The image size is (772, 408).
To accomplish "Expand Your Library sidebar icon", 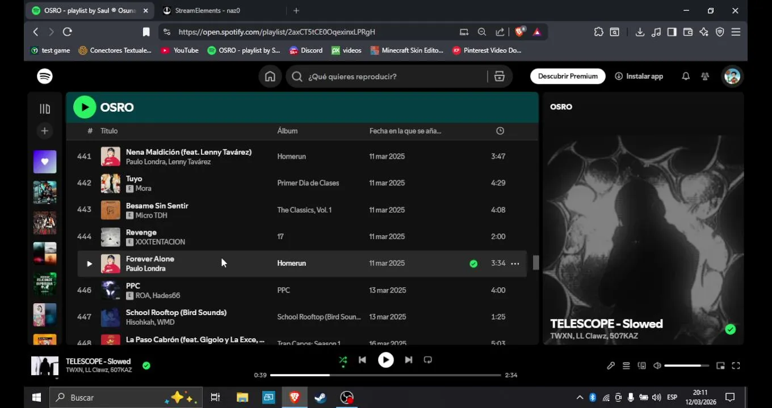I will tap(45, 109).
